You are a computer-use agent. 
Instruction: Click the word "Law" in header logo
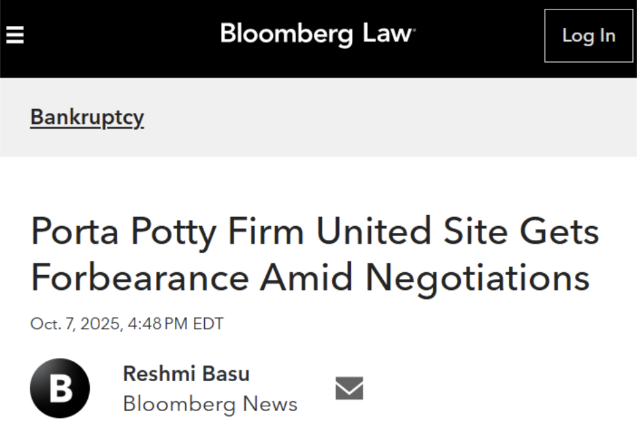(387, 34)
